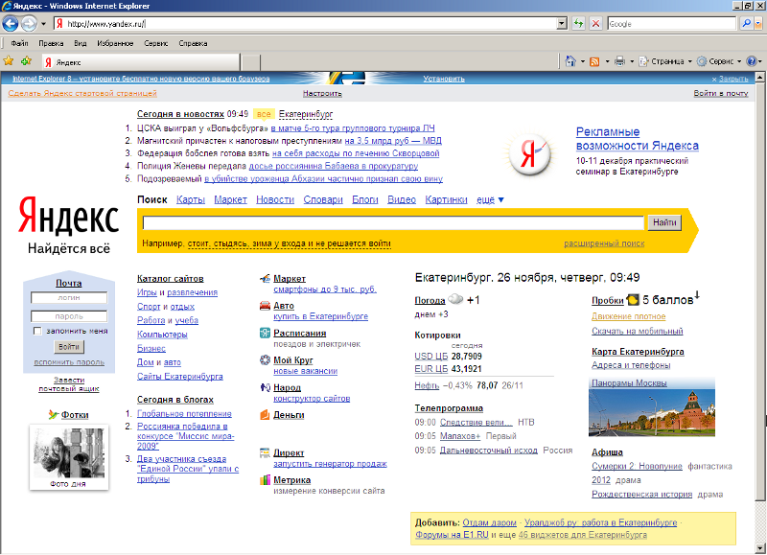This screenshot has width=767, height=555.
Task: Expand the "ещё" services dropdown
Action: [490, 199]
